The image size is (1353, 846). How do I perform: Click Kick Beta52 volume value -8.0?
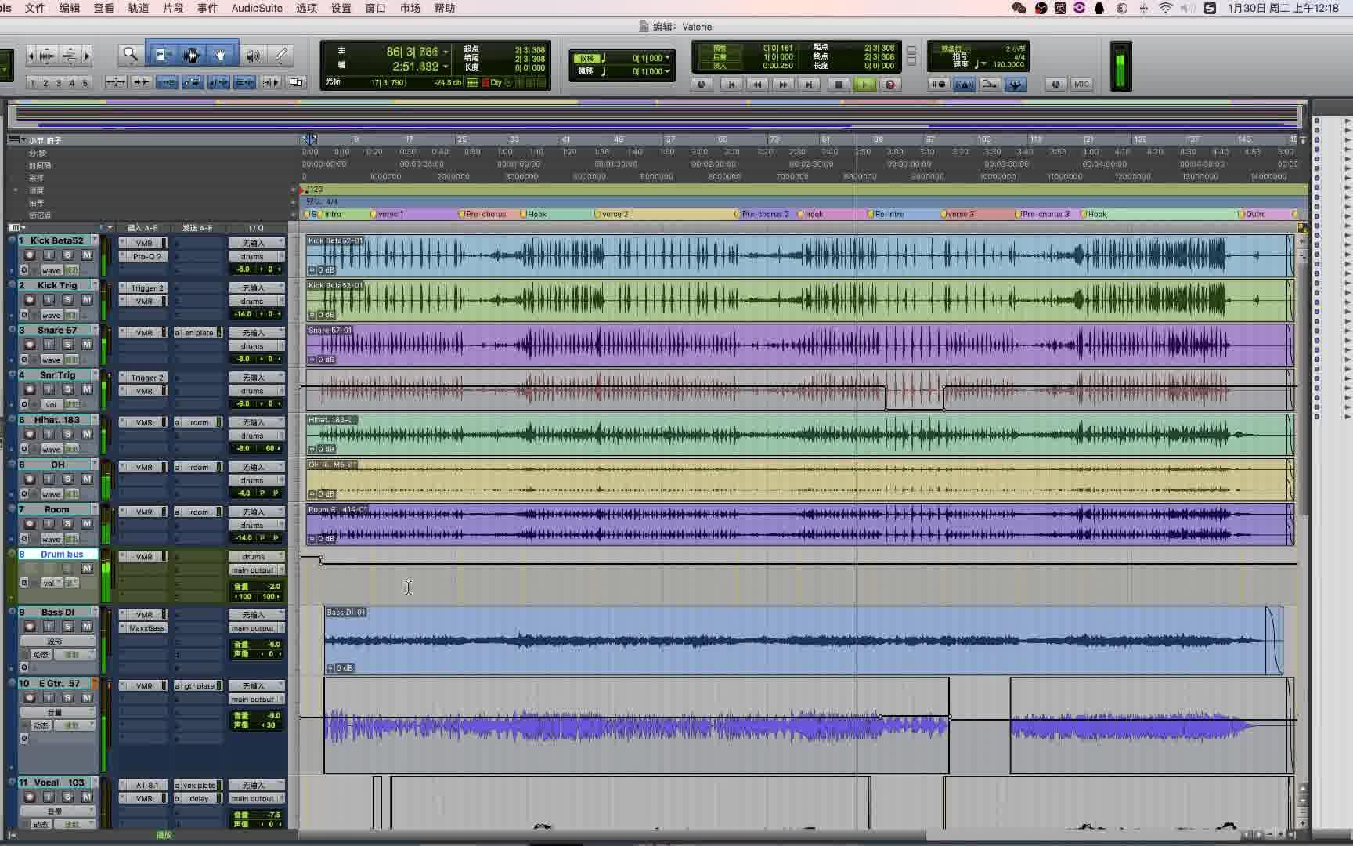click(x=244, y=269)
